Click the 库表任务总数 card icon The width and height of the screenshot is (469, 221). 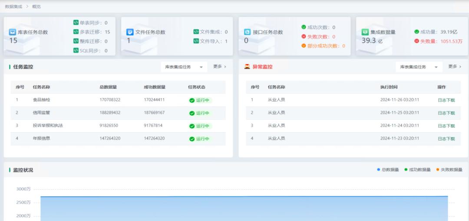pos(12,32)
